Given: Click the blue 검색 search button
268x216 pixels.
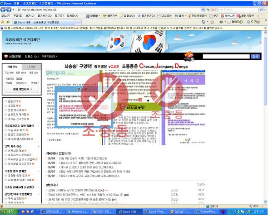Looking at the screenshot, I should point(255,57).
